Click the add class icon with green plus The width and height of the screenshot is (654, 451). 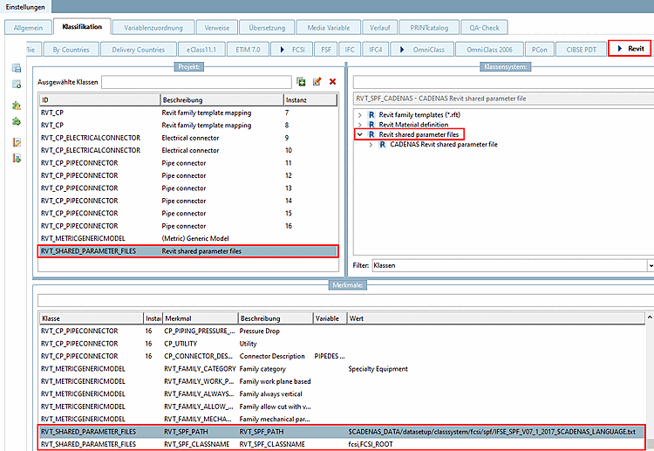pyautogui.click(x=301, y=82)
